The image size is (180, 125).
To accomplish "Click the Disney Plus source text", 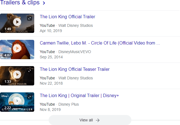I will (68, 104).
